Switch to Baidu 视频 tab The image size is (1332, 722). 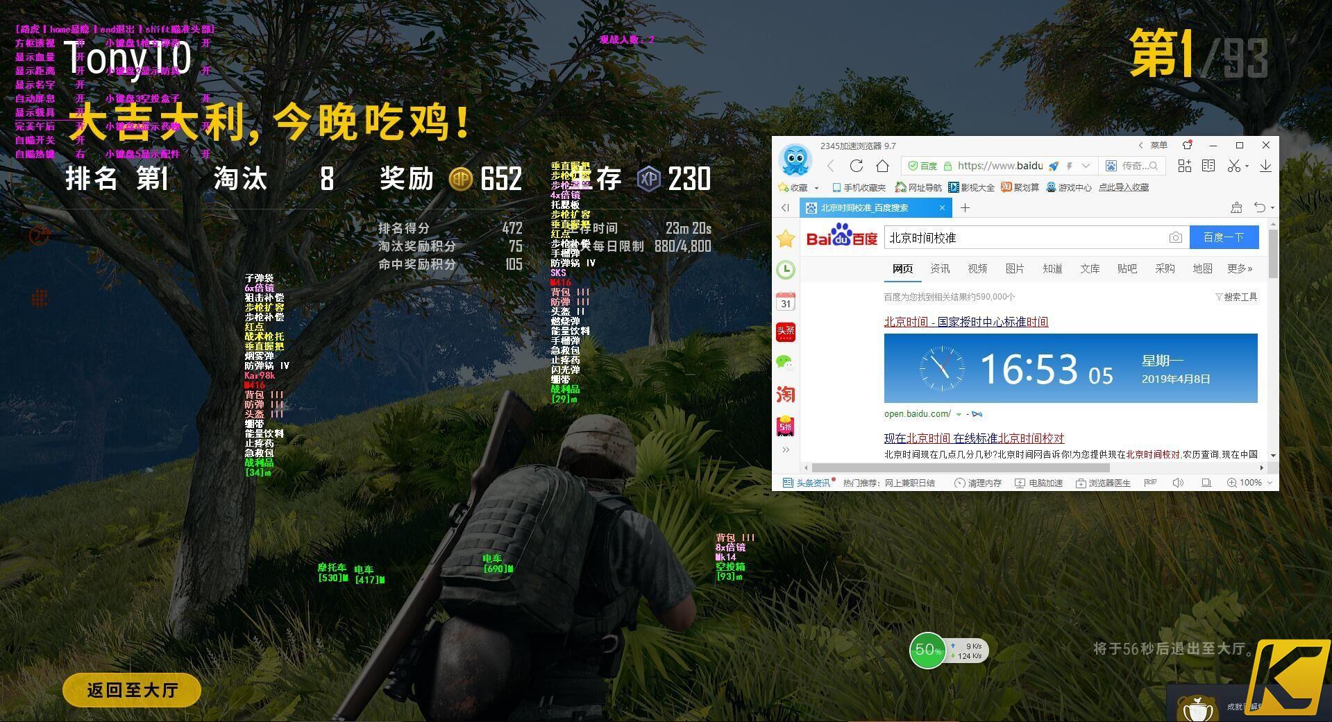(977, 268)
